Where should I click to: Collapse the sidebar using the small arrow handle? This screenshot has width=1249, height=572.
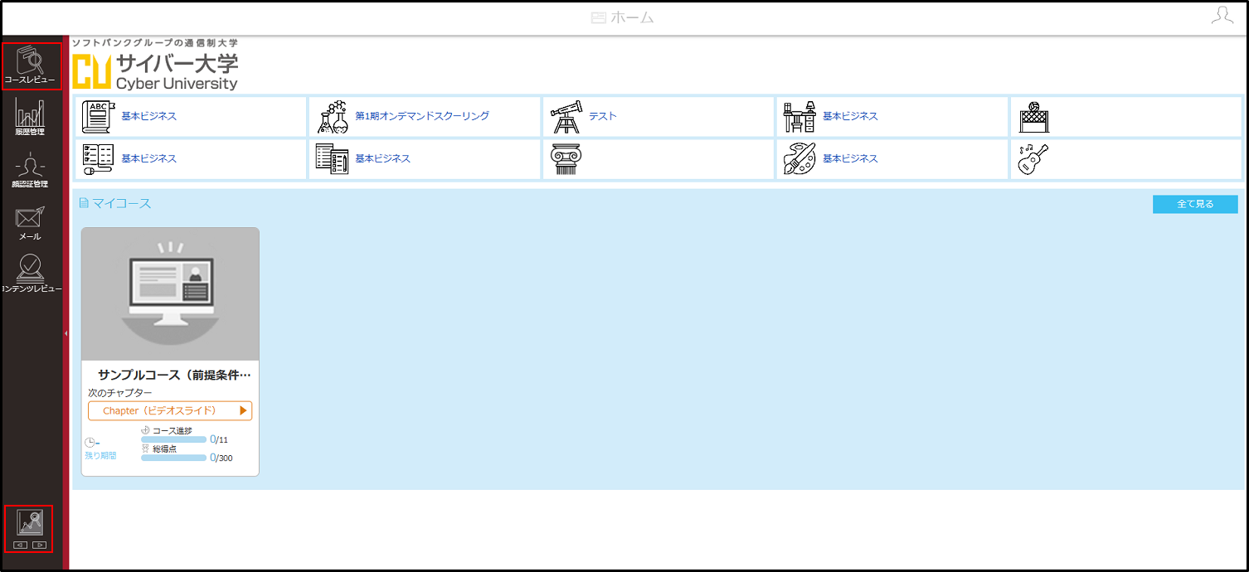(x=66, y=332)
